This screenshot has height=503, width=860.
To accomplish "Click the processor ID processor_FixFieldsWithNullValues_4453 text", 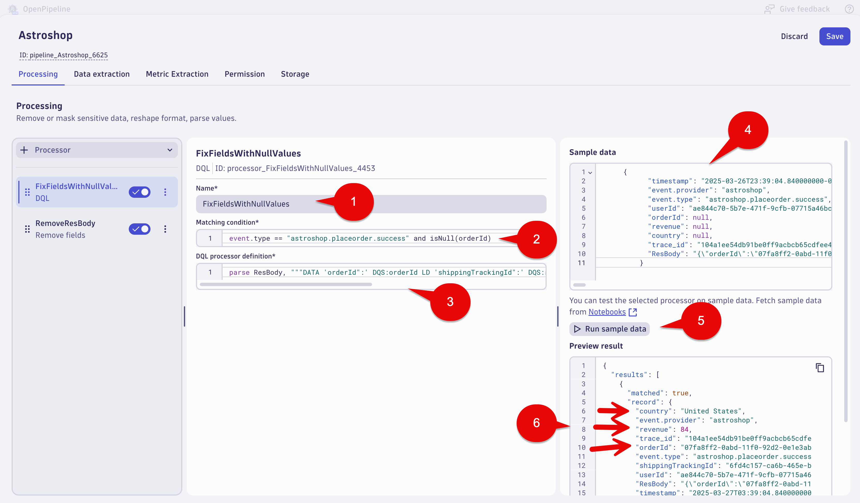I will tap(295, 168).
